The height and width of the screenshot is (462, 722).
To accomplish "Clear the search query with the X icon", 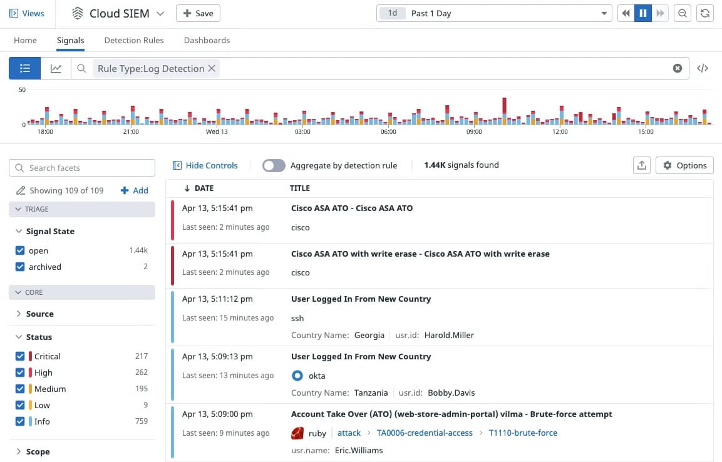I will click(x=678, y=68).
